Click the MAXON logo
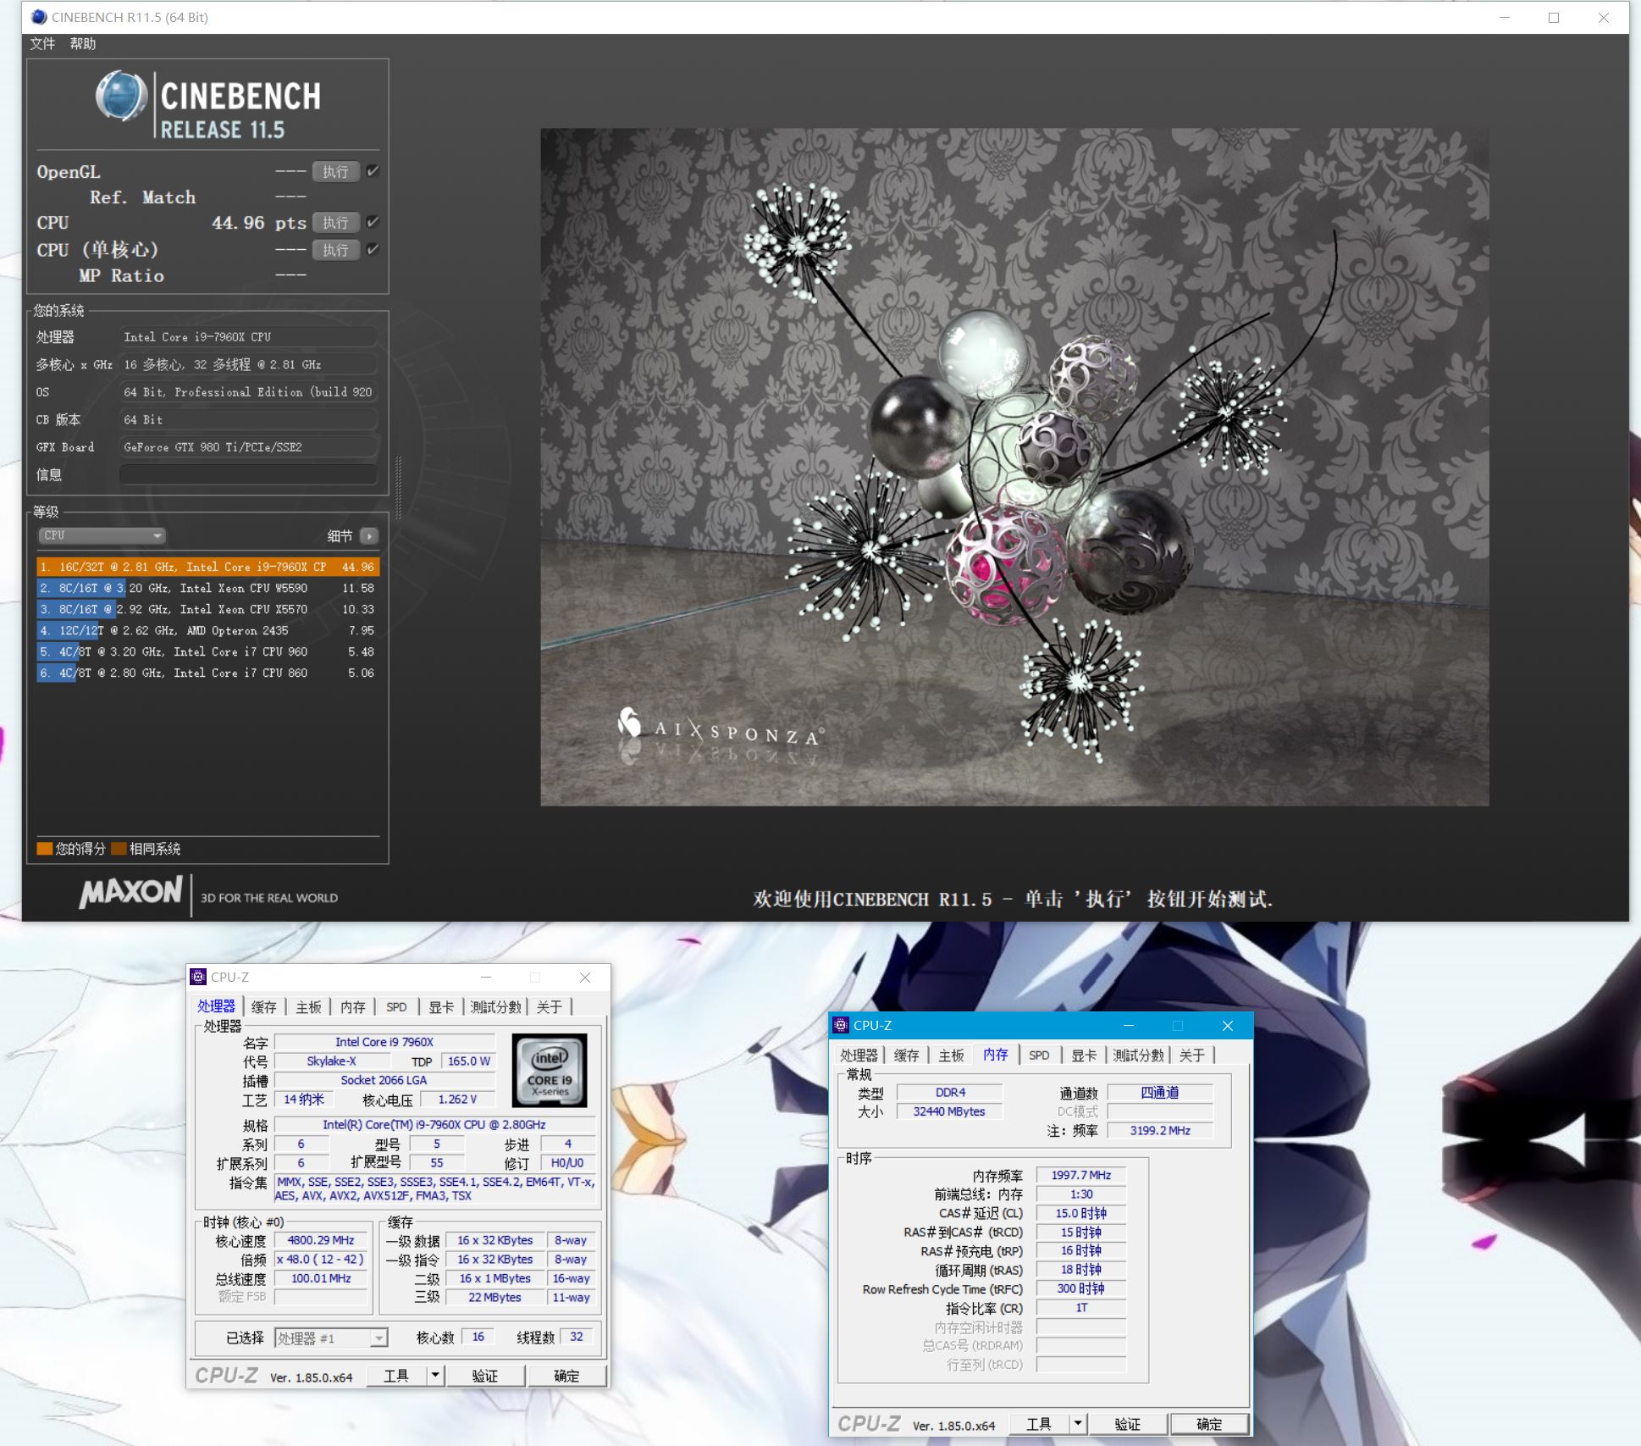1641x1446 pixels. tap(131, 892)
